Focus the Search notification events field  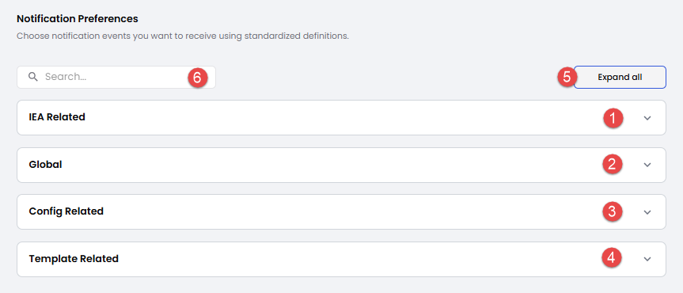click(x=116, y=77)
